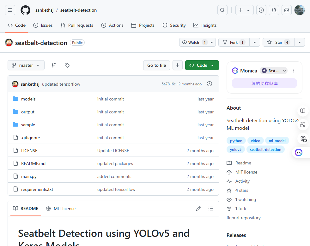Screen dimensions: 310x246
Task: Select MIT license tab in file viewer
Action: click(x=61, y=209)
